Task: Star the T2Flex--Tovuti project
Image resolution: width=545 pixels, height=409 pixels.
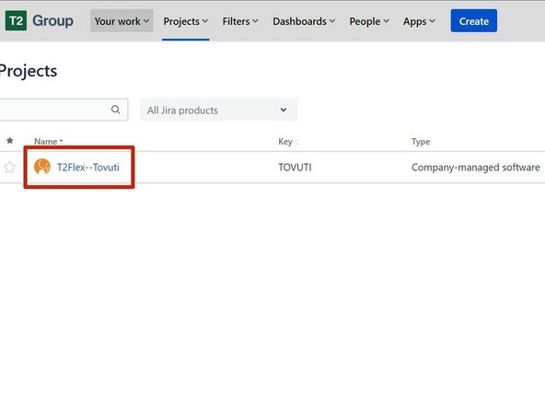Action: click(x=9, y=168)
